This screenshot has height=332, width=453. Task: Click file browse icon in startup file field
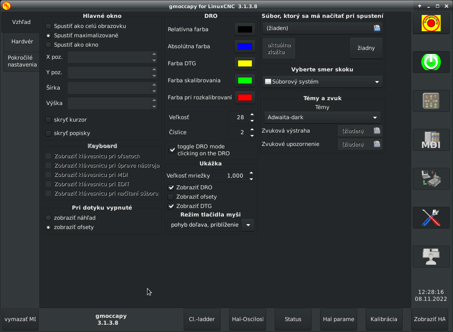point(377,28)
